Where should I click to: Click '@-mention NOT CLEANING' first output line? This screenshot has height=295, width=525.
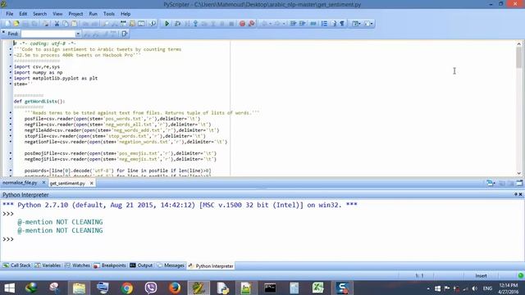[60, 222]
